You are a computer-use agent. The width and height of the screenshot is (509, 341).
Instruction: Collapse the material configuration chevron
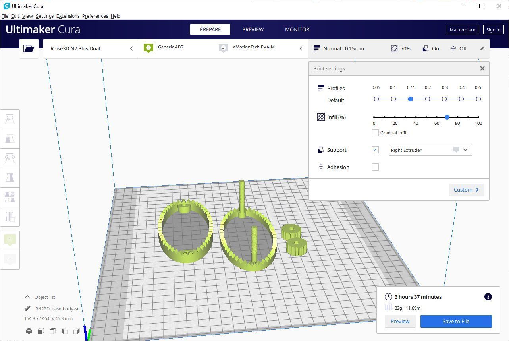301,48
